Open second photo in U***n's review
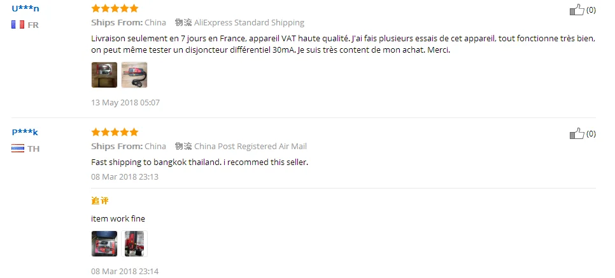 coord(134,75)
